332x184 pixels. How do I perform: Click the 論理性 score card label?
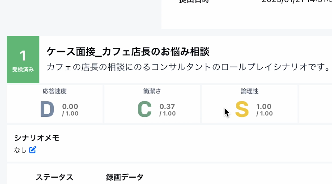pyautogui.click(x=250, y=91)
